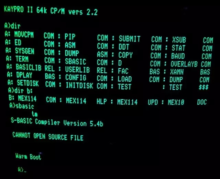Click the 'Warm Boot' text
Image resolution: width=220 pixels, height=179 pixels.
(x=28, y=156)
